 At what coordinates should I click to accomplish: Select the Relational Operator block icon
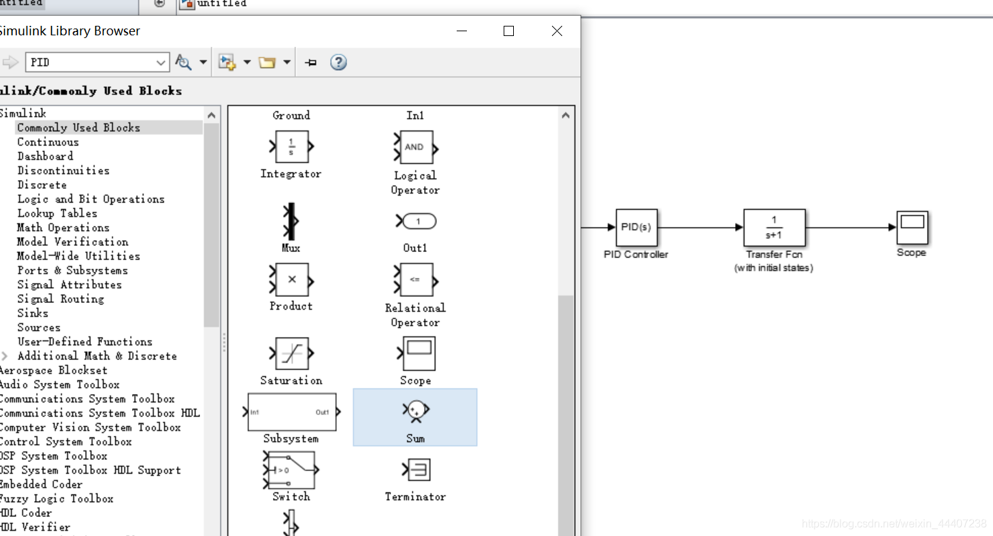coord(415,280)
